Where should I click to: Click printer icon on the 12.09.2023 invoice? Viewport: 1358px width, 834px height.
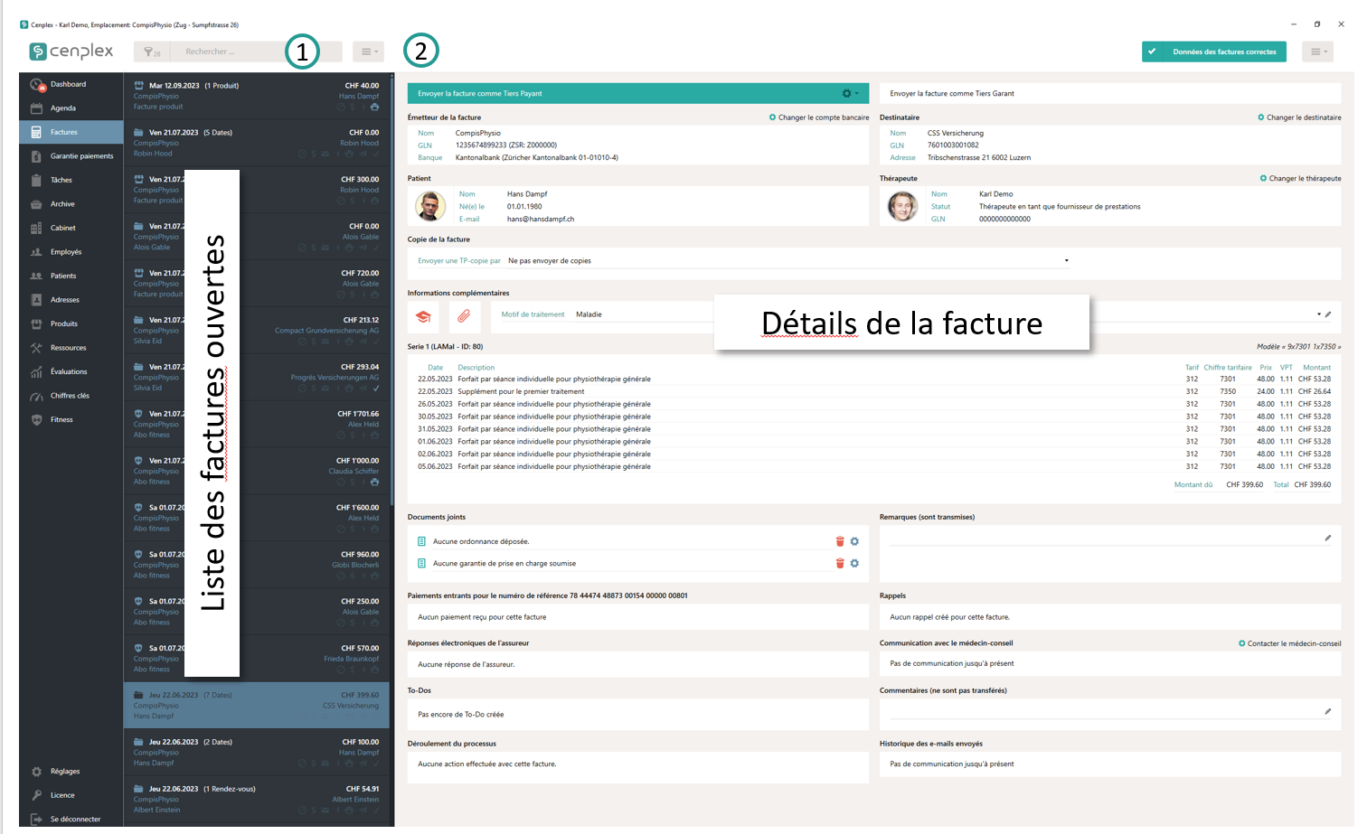point(374,108)
